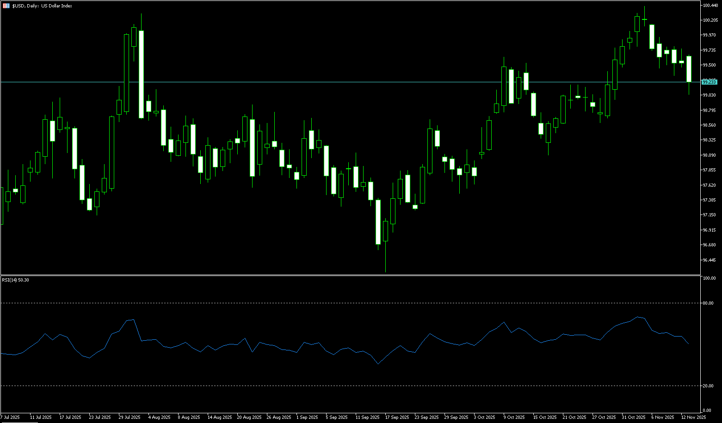Click the RSI 0.00 scale label
This screenshot has height=423, width=722.
point(707,411)
